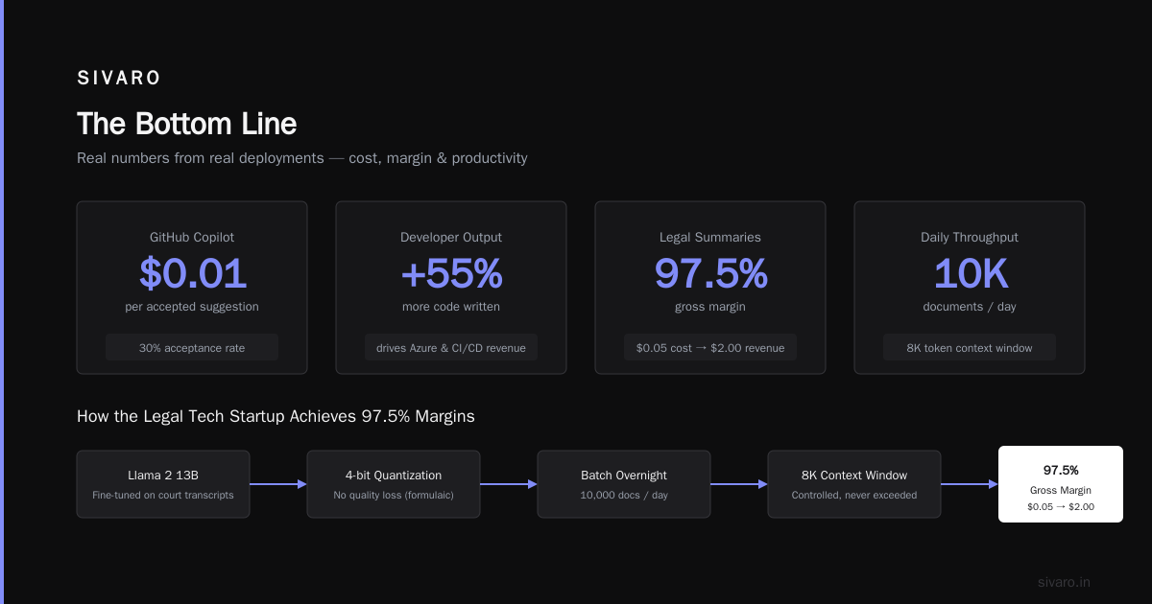Image resolution: width=1152 pixels, height=604 pixels.
Task: Click the Legal Tech Startup margins subheading
Action: click(276, 417)
